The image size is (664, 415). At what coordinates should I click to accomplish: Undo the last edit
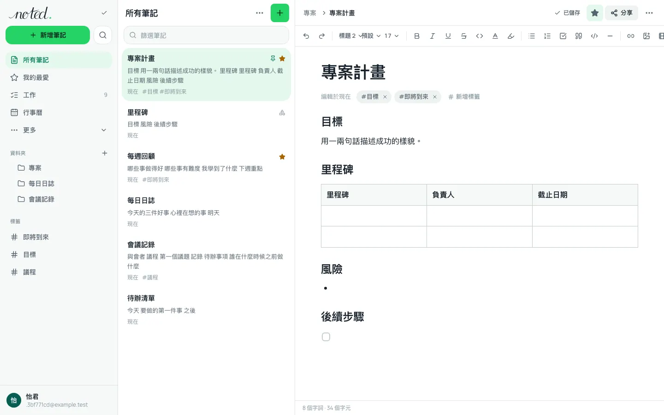click(x=306, y=36)
